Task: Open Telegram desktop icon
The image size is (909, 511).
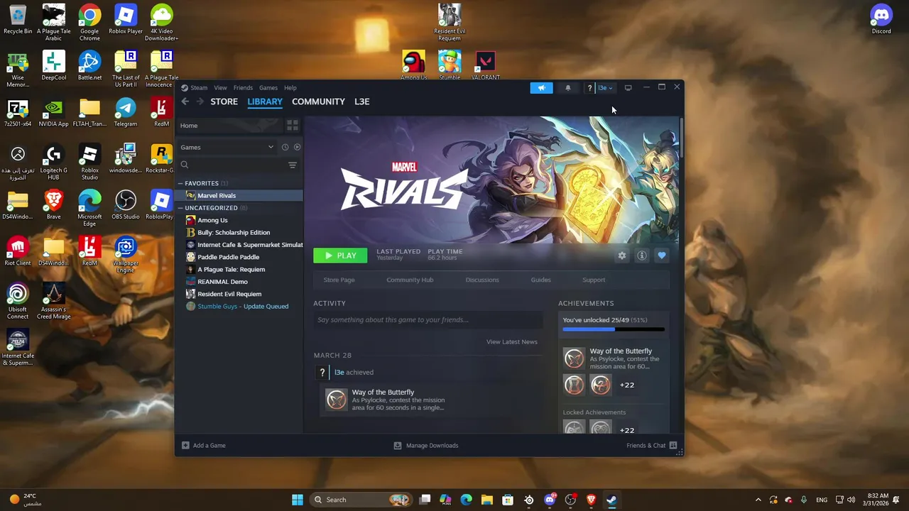Action: pos(126,112)
